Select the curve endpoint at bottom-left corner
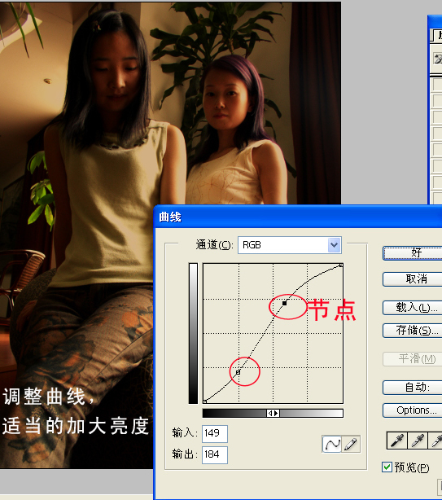Viewport: 442px width, 500px height. click(204, 401)
